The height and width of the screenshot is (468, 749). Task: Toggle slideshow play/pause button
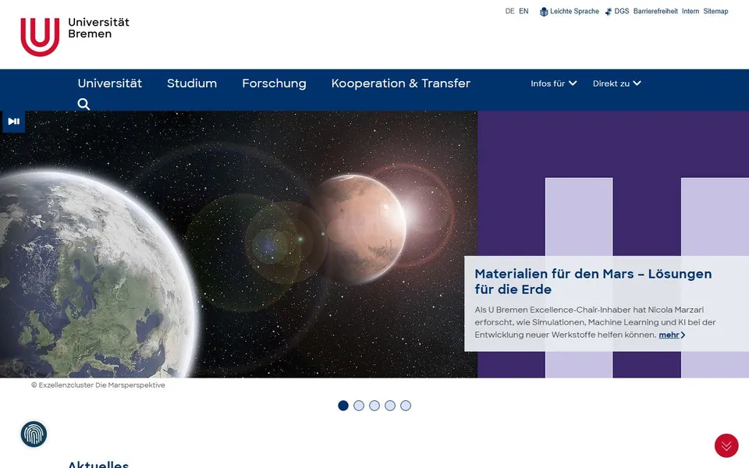click(x=13, y=122)
